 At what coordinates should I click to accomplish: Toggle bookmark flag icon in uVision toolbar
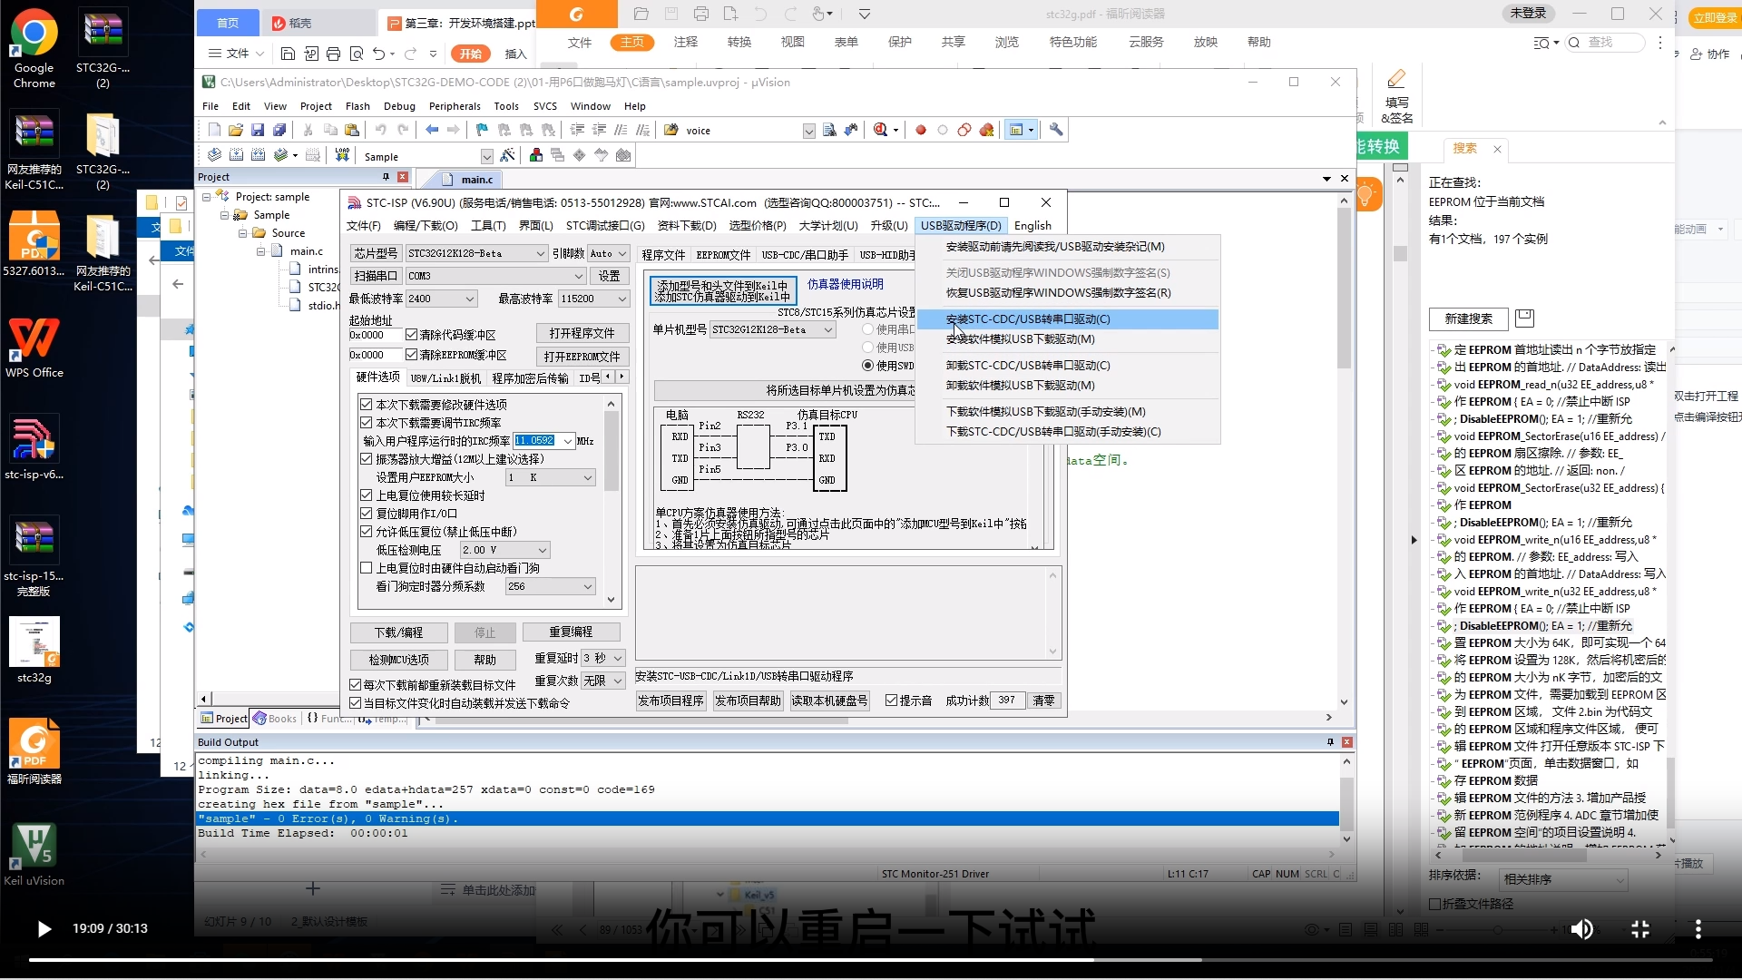point(482,131)
